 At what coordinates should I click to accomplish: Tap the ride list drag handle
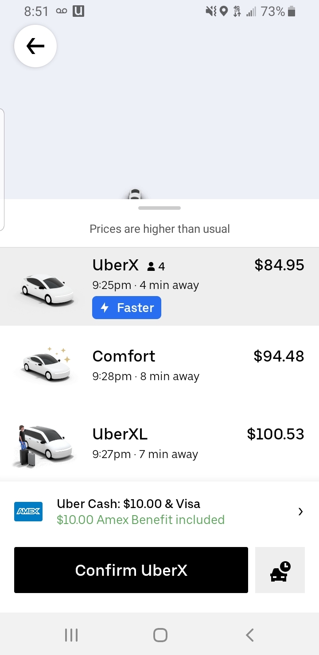[159, 208]
